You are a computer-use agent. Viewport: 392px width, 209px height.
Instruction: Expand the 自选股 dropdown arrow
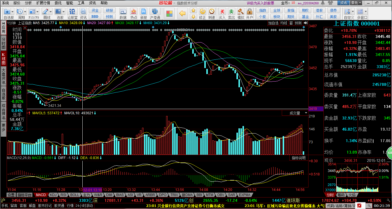pos(13,12)
